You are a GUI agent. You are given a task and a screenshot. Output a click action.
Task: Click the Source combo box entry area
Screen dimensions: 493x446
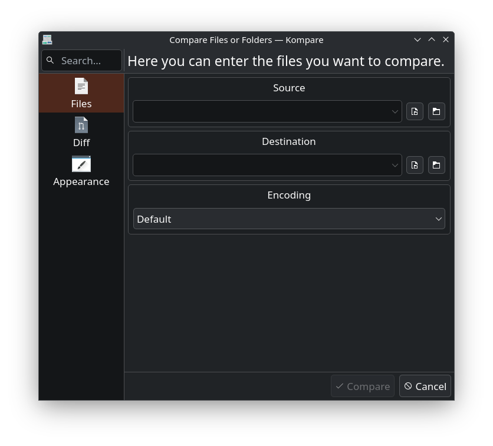point(259,111)
